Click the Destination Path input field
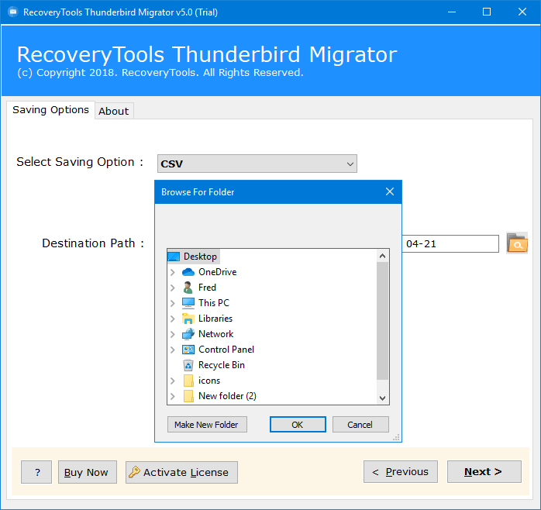Screen dimensions: 541x510 (450, 244)
